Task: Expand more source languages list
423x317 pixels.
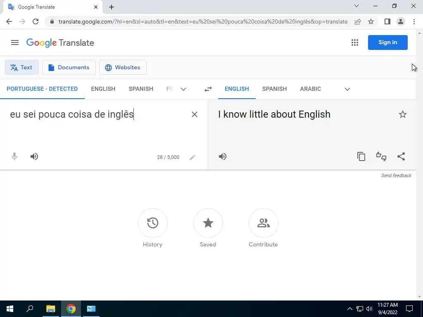Action: pos(183,89)
